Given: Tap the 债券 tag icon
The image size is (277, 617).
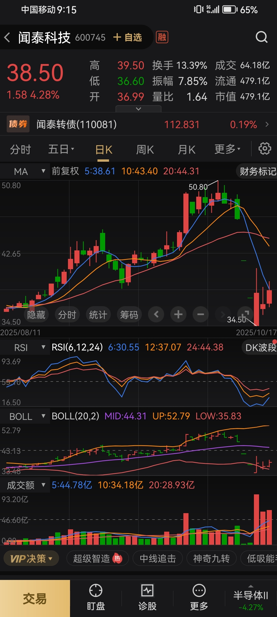Looking at the screenshot, I should 18,124.
